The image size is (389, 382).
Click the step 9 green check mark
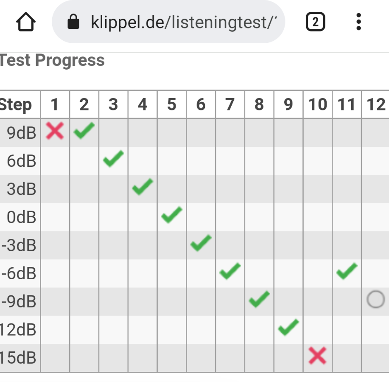288,327
